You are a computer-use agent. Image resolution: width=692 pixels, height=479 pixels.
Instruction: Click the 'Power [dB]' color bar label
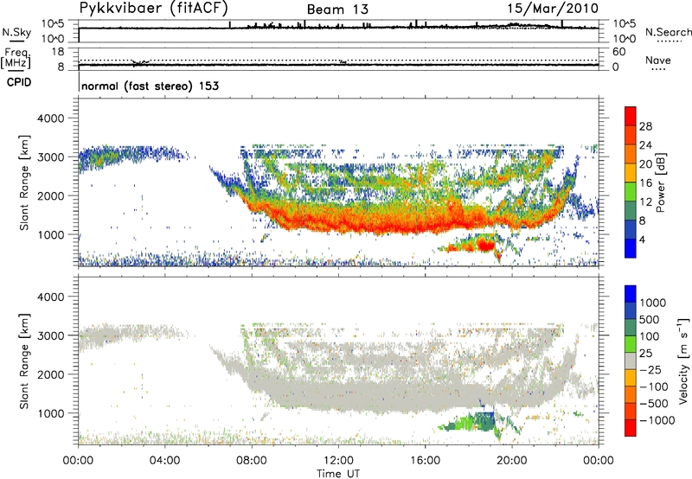coord(660,182)
